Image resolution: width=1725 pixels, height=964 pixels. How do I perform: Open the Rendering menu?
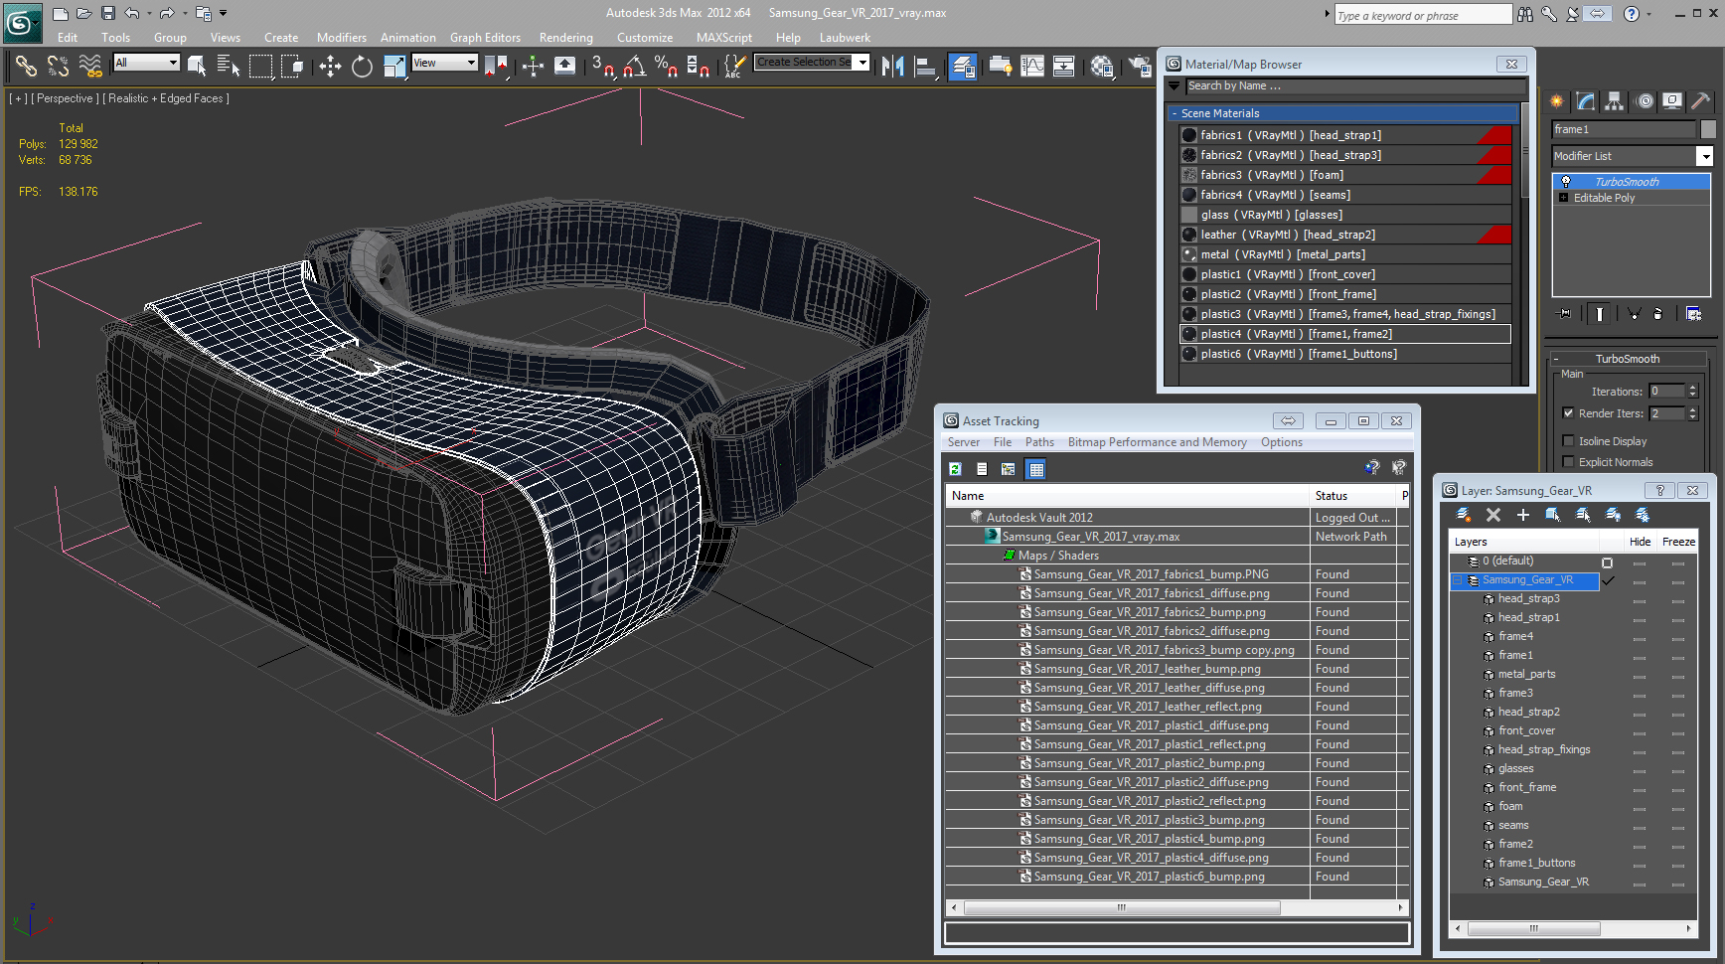pos(565,38)
